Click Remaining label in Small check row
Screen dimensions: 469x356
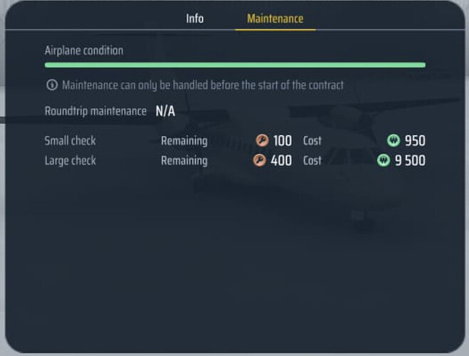tap(184, 141)
